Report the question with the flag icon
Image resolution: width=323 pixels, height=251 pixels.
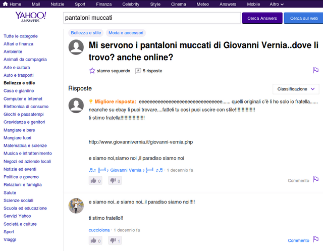pos(316,70)
